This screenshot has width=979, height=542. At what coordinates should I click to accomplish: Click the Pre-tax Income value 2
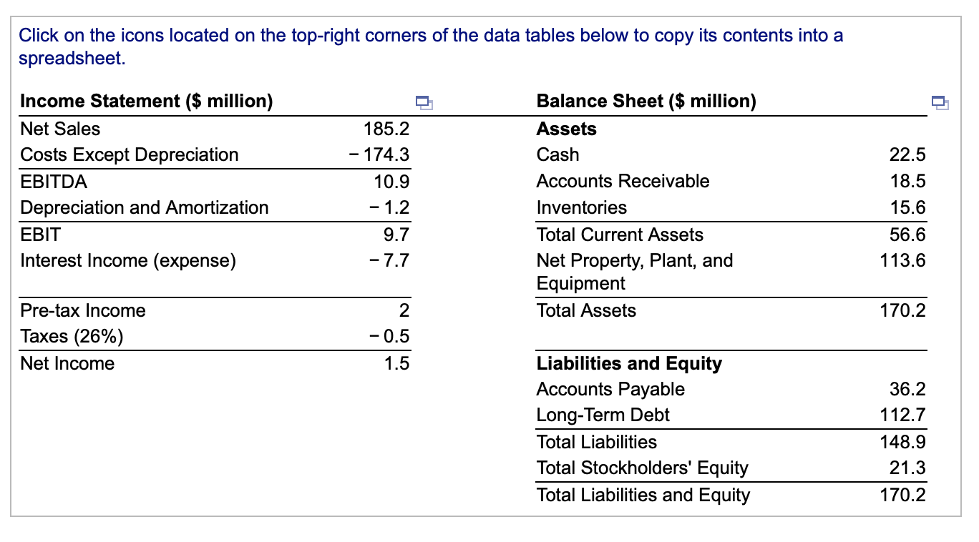coord(404,310)
